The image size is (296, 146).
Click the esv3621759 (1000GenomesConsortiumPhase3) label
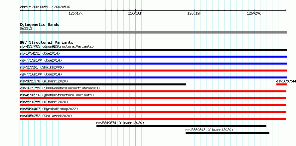pos(60,88)
